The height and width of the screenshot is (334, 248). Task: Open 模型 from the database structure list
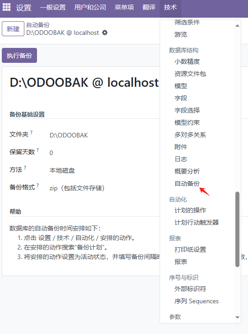click(x=181, y=86)
